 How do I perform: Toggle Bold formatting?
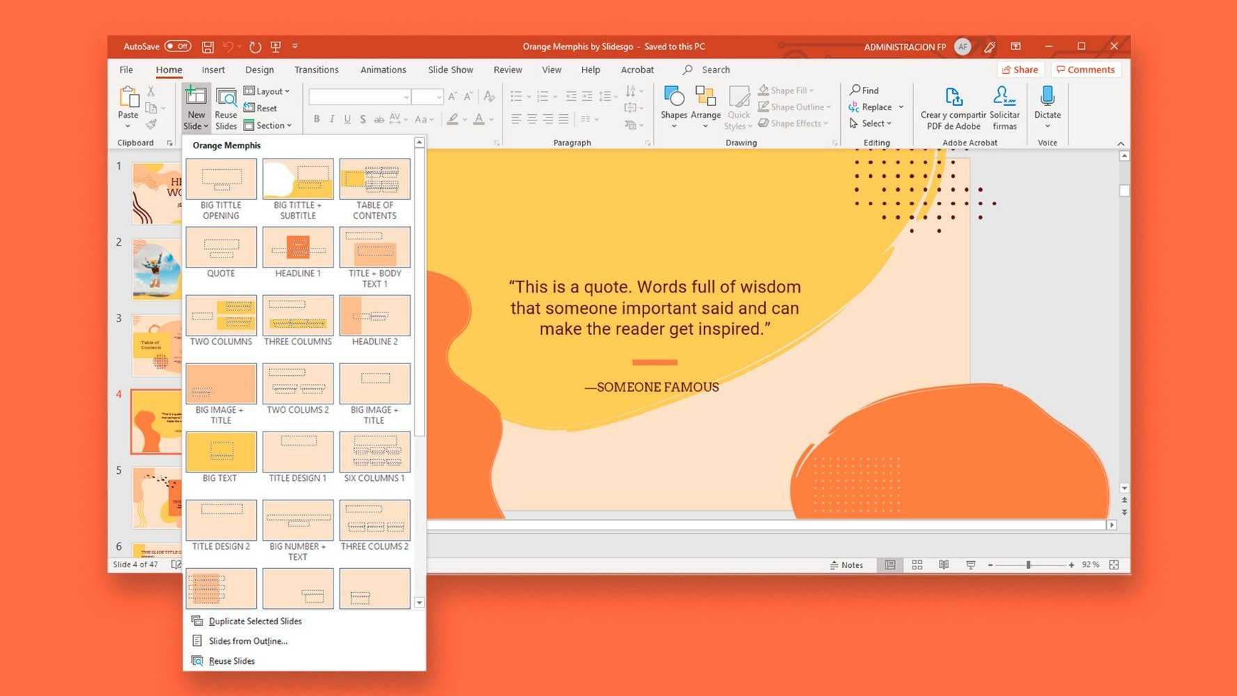(317, 119)
